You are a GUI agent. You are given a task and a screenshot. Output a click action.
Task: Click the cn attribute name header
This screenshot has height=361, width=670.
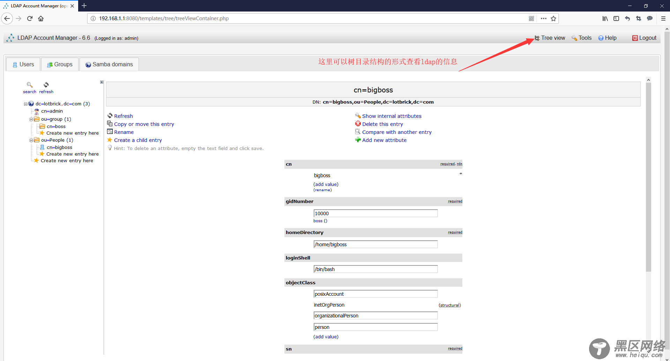point(289,164)
